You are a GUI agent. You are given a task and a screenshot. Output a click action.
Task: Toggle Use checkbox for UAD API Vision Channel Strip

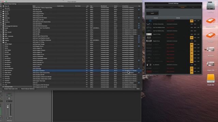[x=139, y=36]
